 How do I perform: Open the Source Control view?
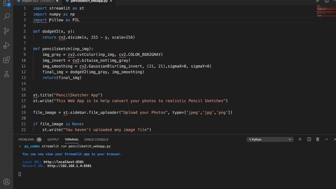pos(7,31)
